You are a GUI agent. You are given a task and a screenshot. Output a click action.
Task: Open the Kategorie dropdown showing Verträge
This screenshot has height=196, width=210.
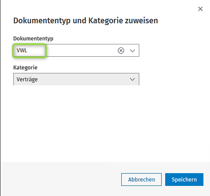coord(76,79)
